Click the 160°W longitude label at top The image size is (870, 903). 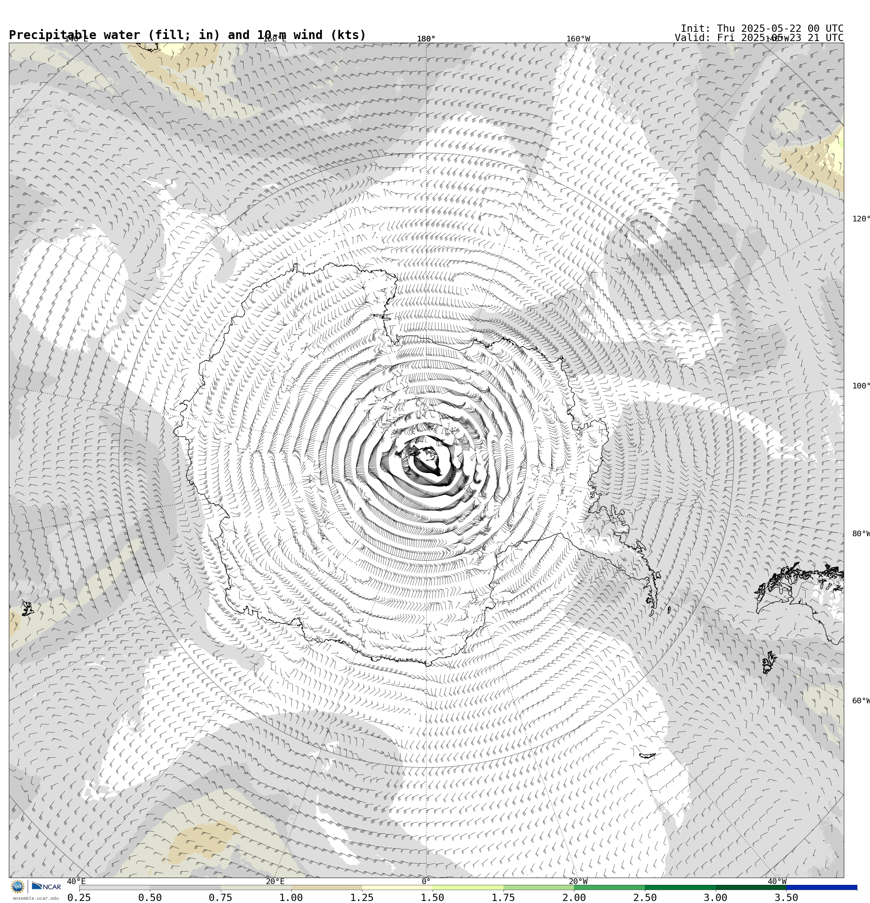(x=578, y=39)
